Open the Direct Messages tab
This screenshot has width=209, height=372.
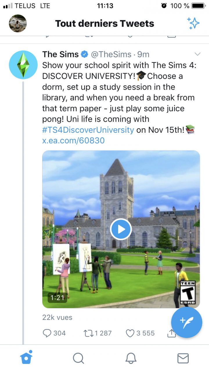pyautogui.click(x=183, y=358)
